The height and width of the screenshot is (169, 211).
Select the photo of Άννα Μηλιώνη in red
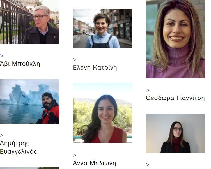click(x=102, y=113)
